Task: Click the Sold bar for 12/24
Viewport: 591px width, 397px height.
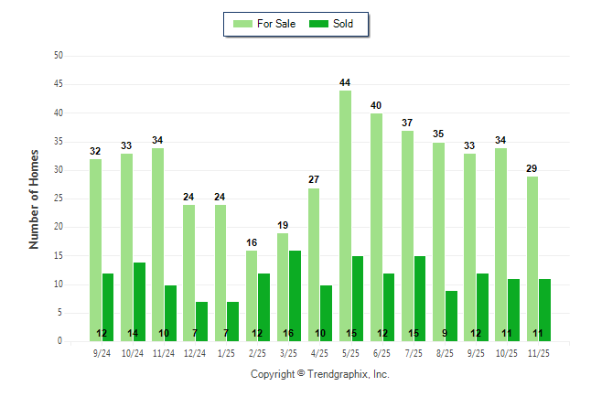Action: (x=201, y=321)
